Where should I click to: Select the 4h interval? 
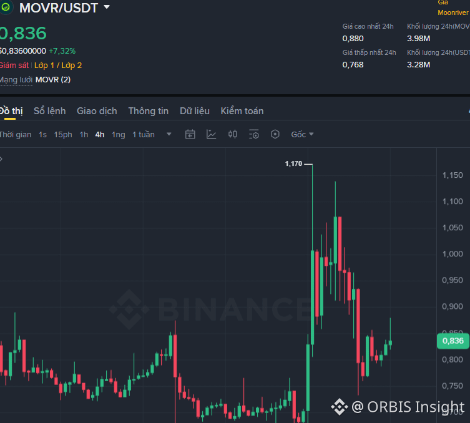100,135
